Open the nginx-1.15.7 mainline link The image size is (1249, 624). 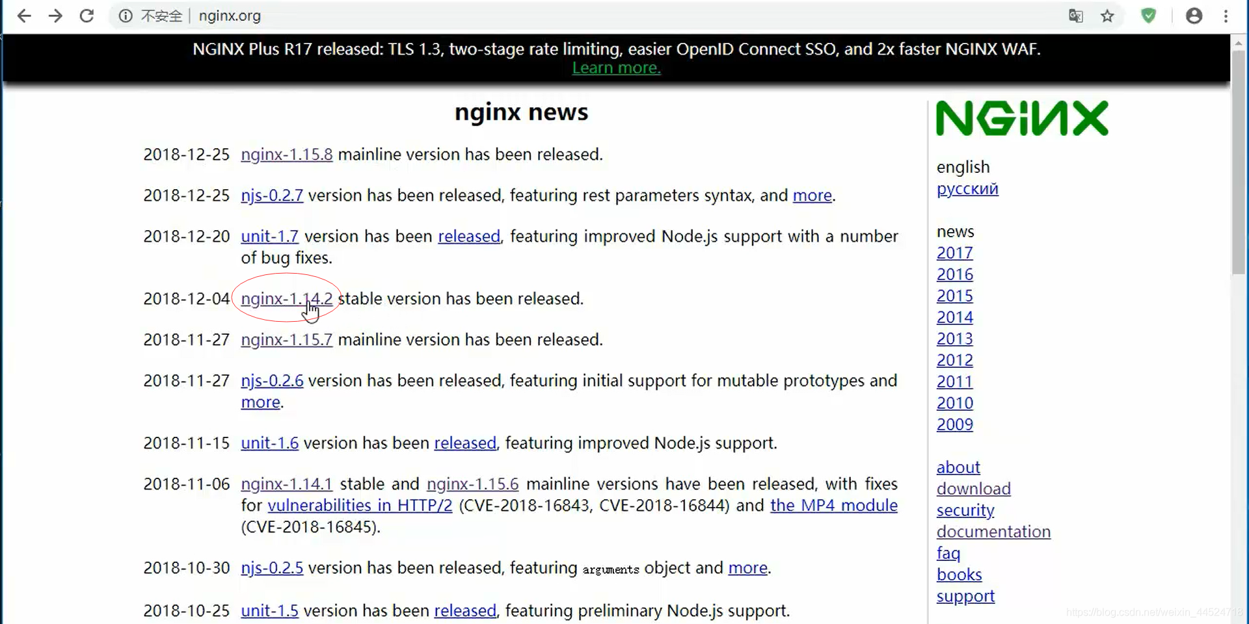(287, 340)
